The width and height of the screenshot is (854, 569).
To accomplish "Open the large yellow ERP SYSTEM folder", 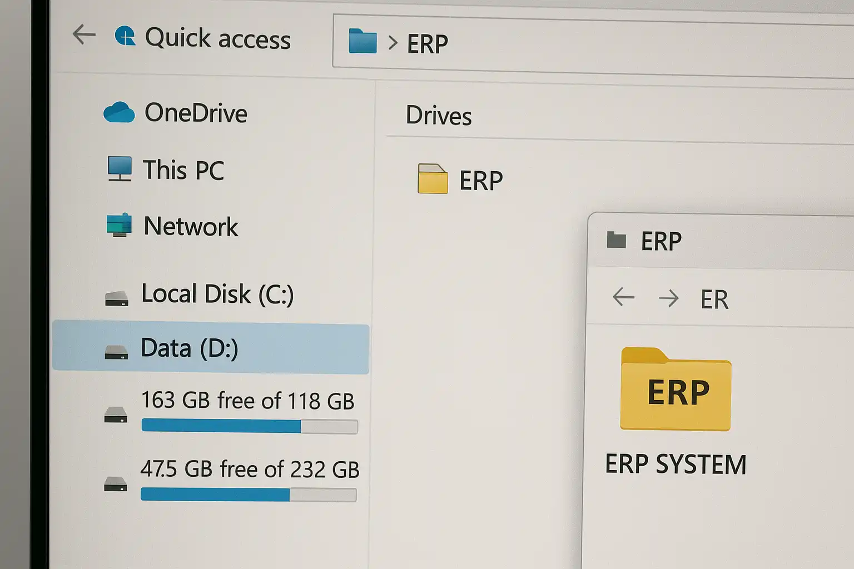I will click(676, 390).
